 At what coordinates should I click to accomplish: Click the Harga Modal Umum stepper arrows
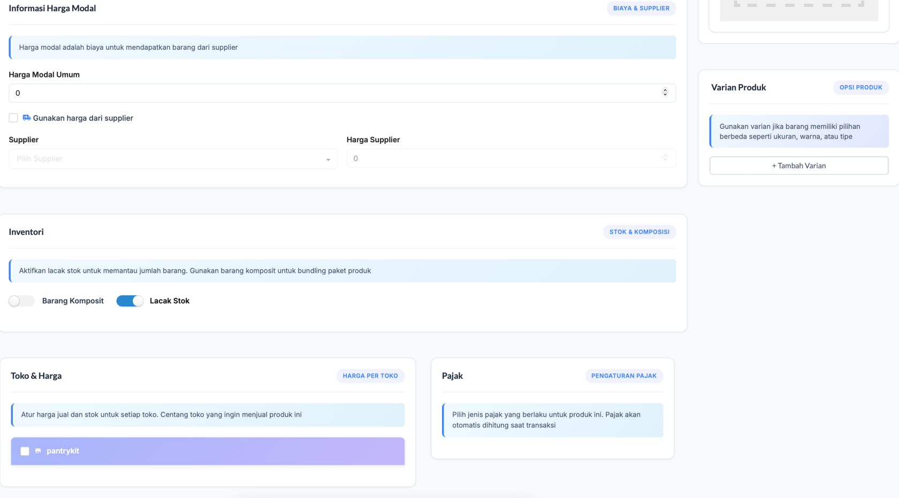pyautogui.click(x=665, y=93)
